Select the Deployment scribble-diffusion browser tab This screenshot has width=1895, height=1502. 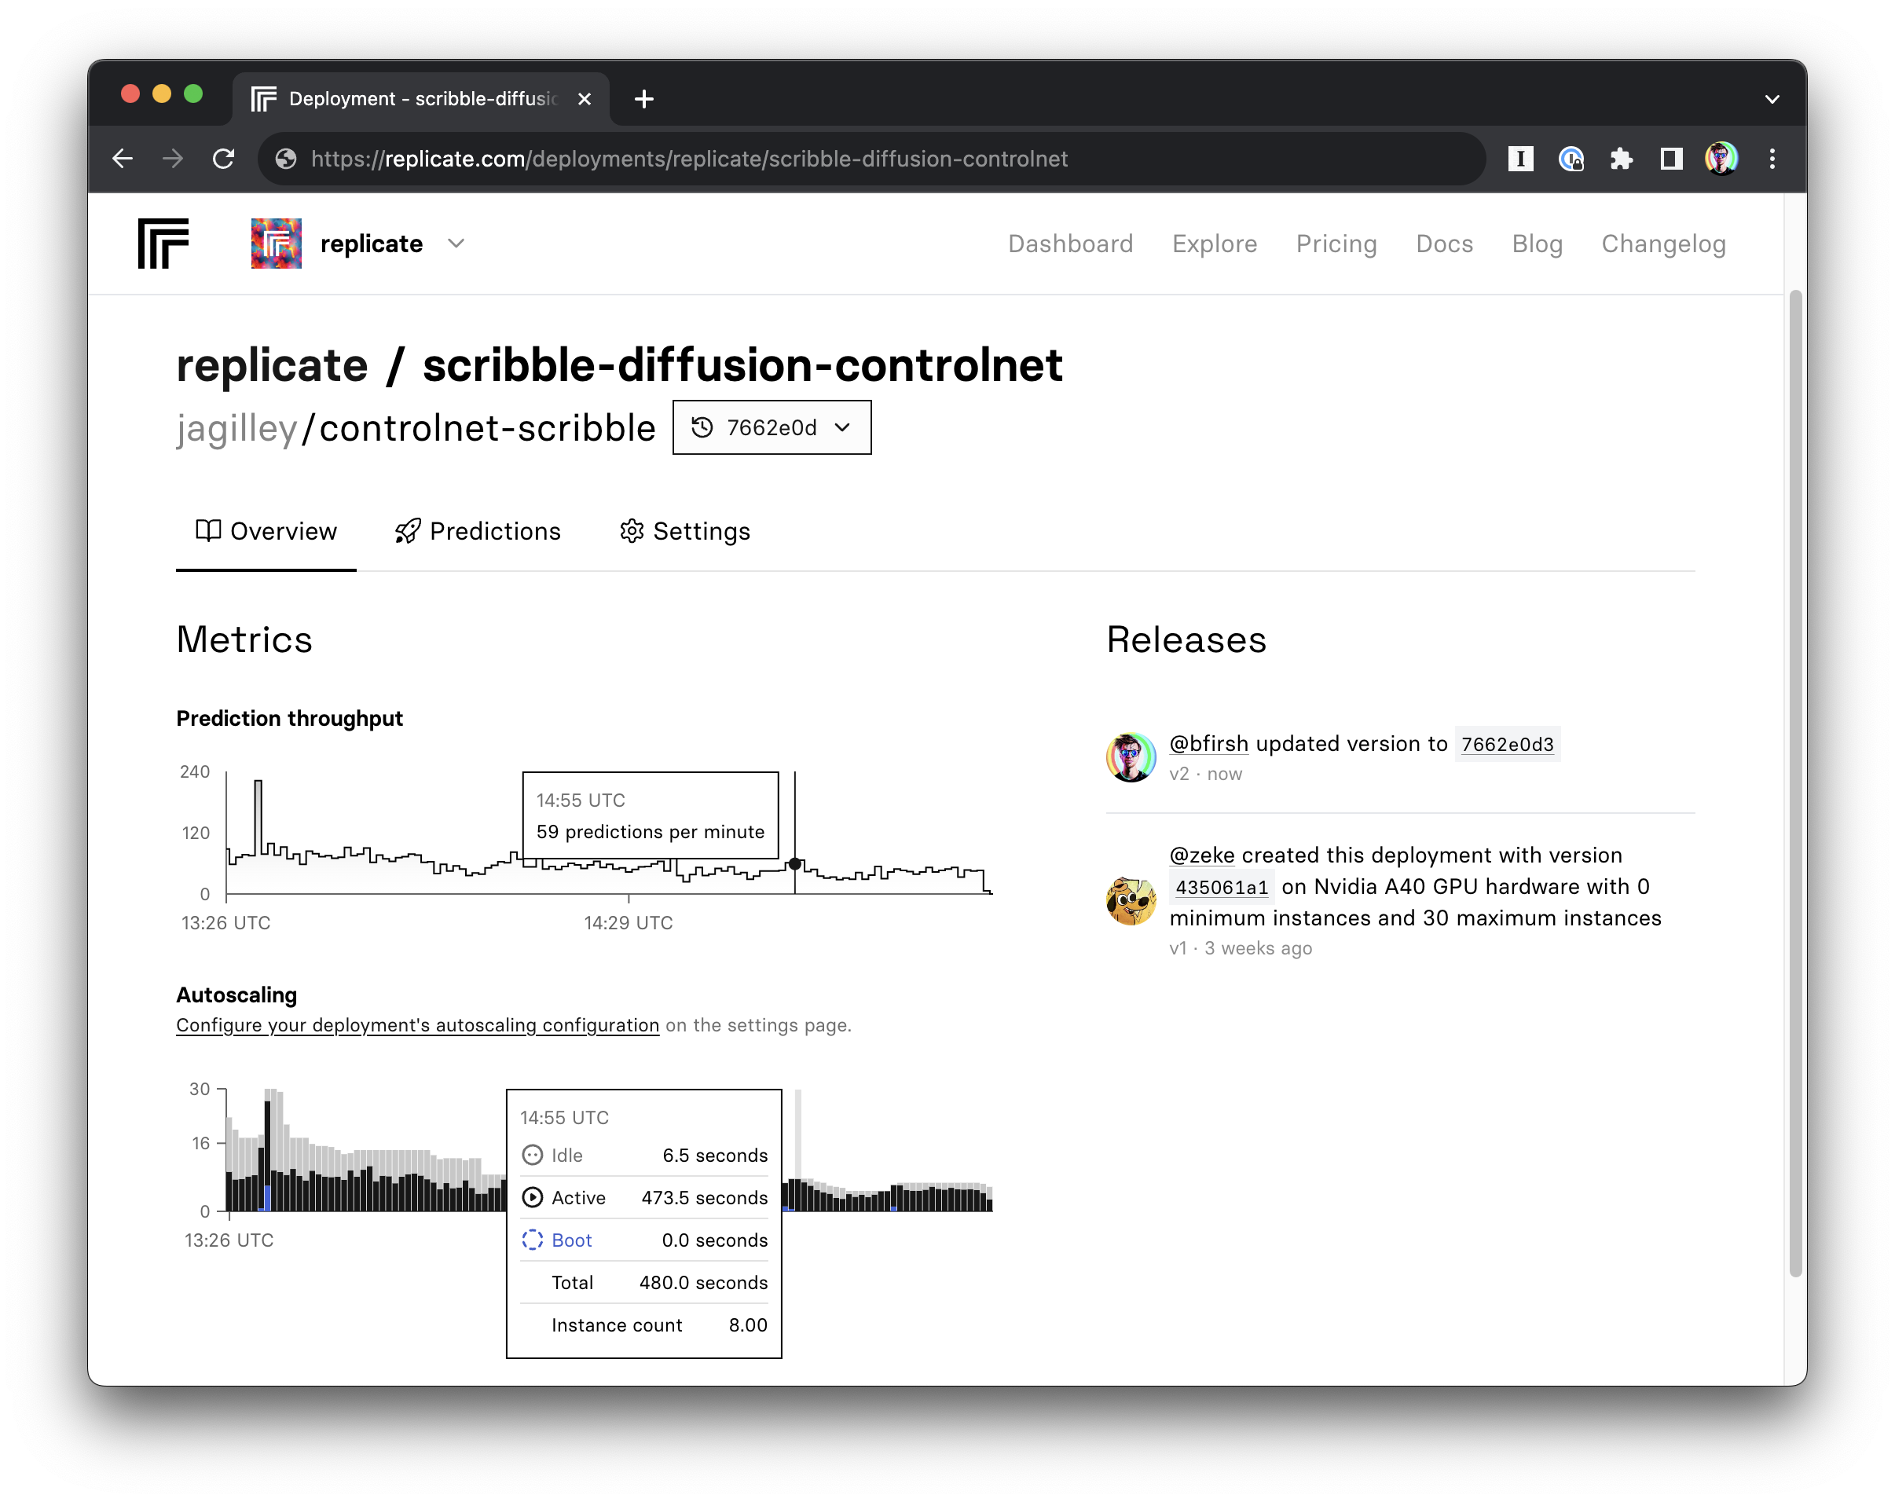421,98
